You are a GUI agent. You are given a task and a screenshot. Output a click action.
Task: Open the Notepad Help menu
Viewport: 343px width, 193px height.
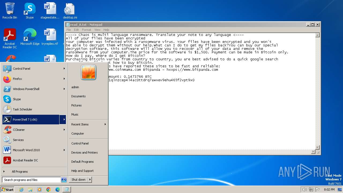(106, 30)
